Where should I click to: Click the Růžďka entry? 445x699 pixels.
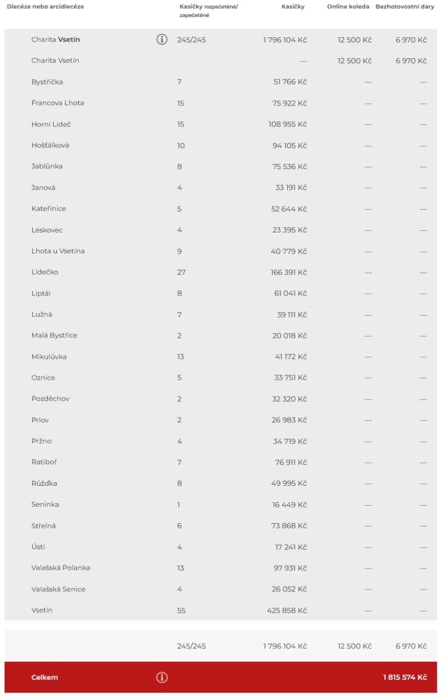coord(44,483)
